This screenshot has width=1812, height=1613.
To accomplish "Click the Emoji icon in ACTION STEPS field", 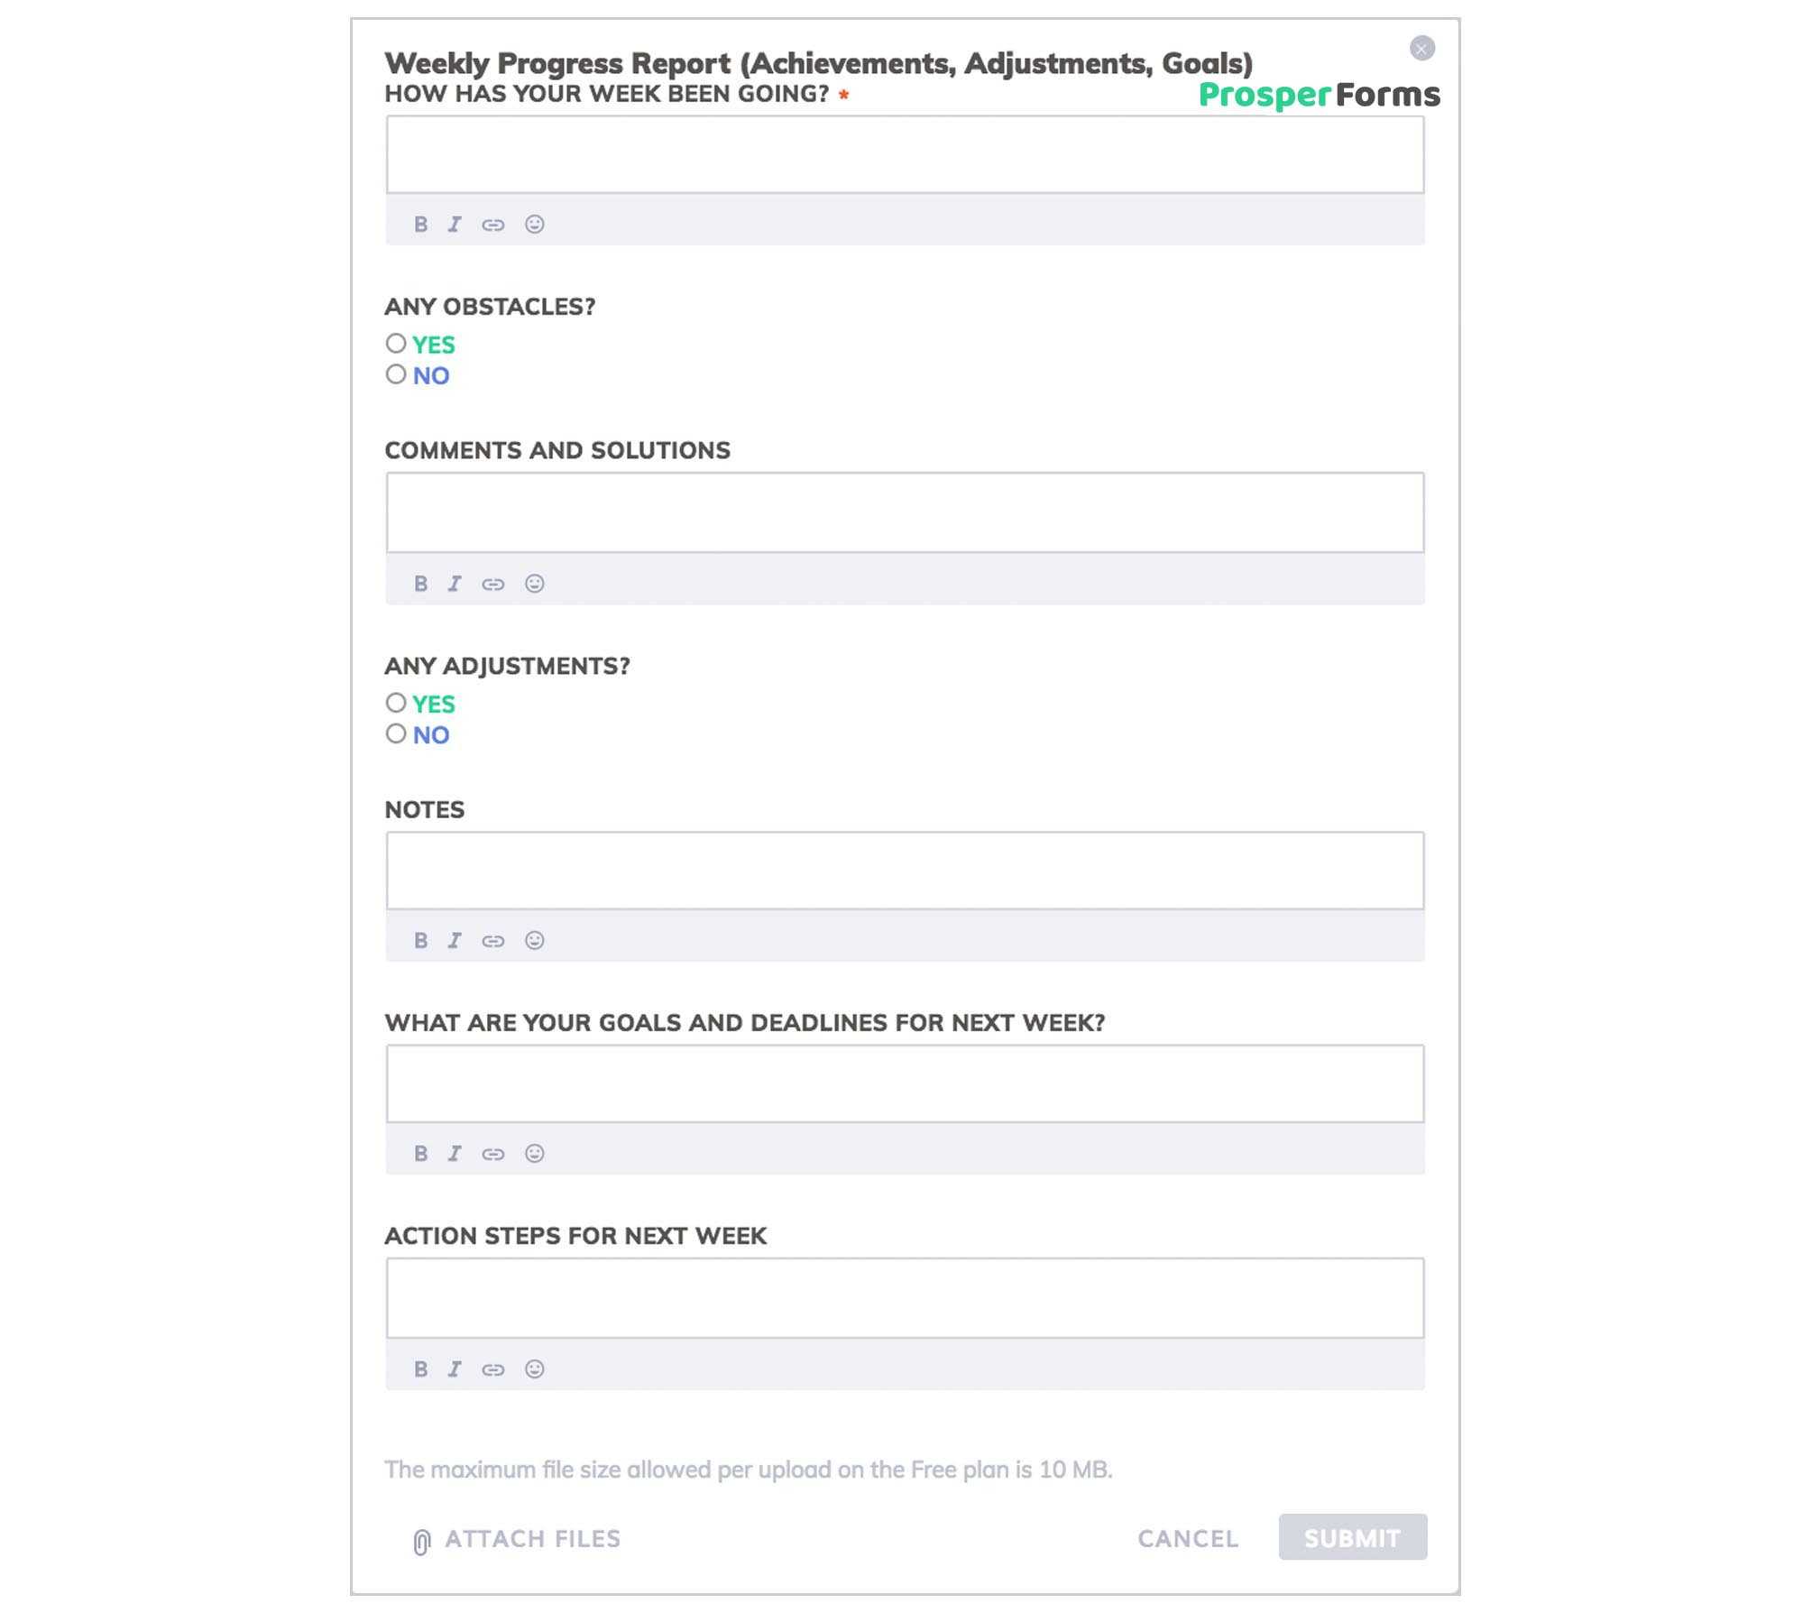I will [x=532, y=1367].
